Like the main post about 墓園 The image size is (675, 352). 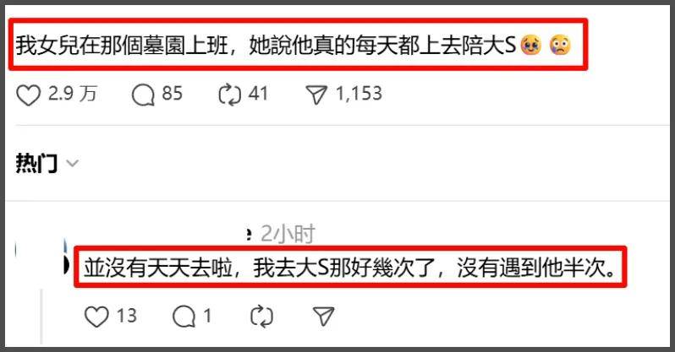click(x=29, y=95)
